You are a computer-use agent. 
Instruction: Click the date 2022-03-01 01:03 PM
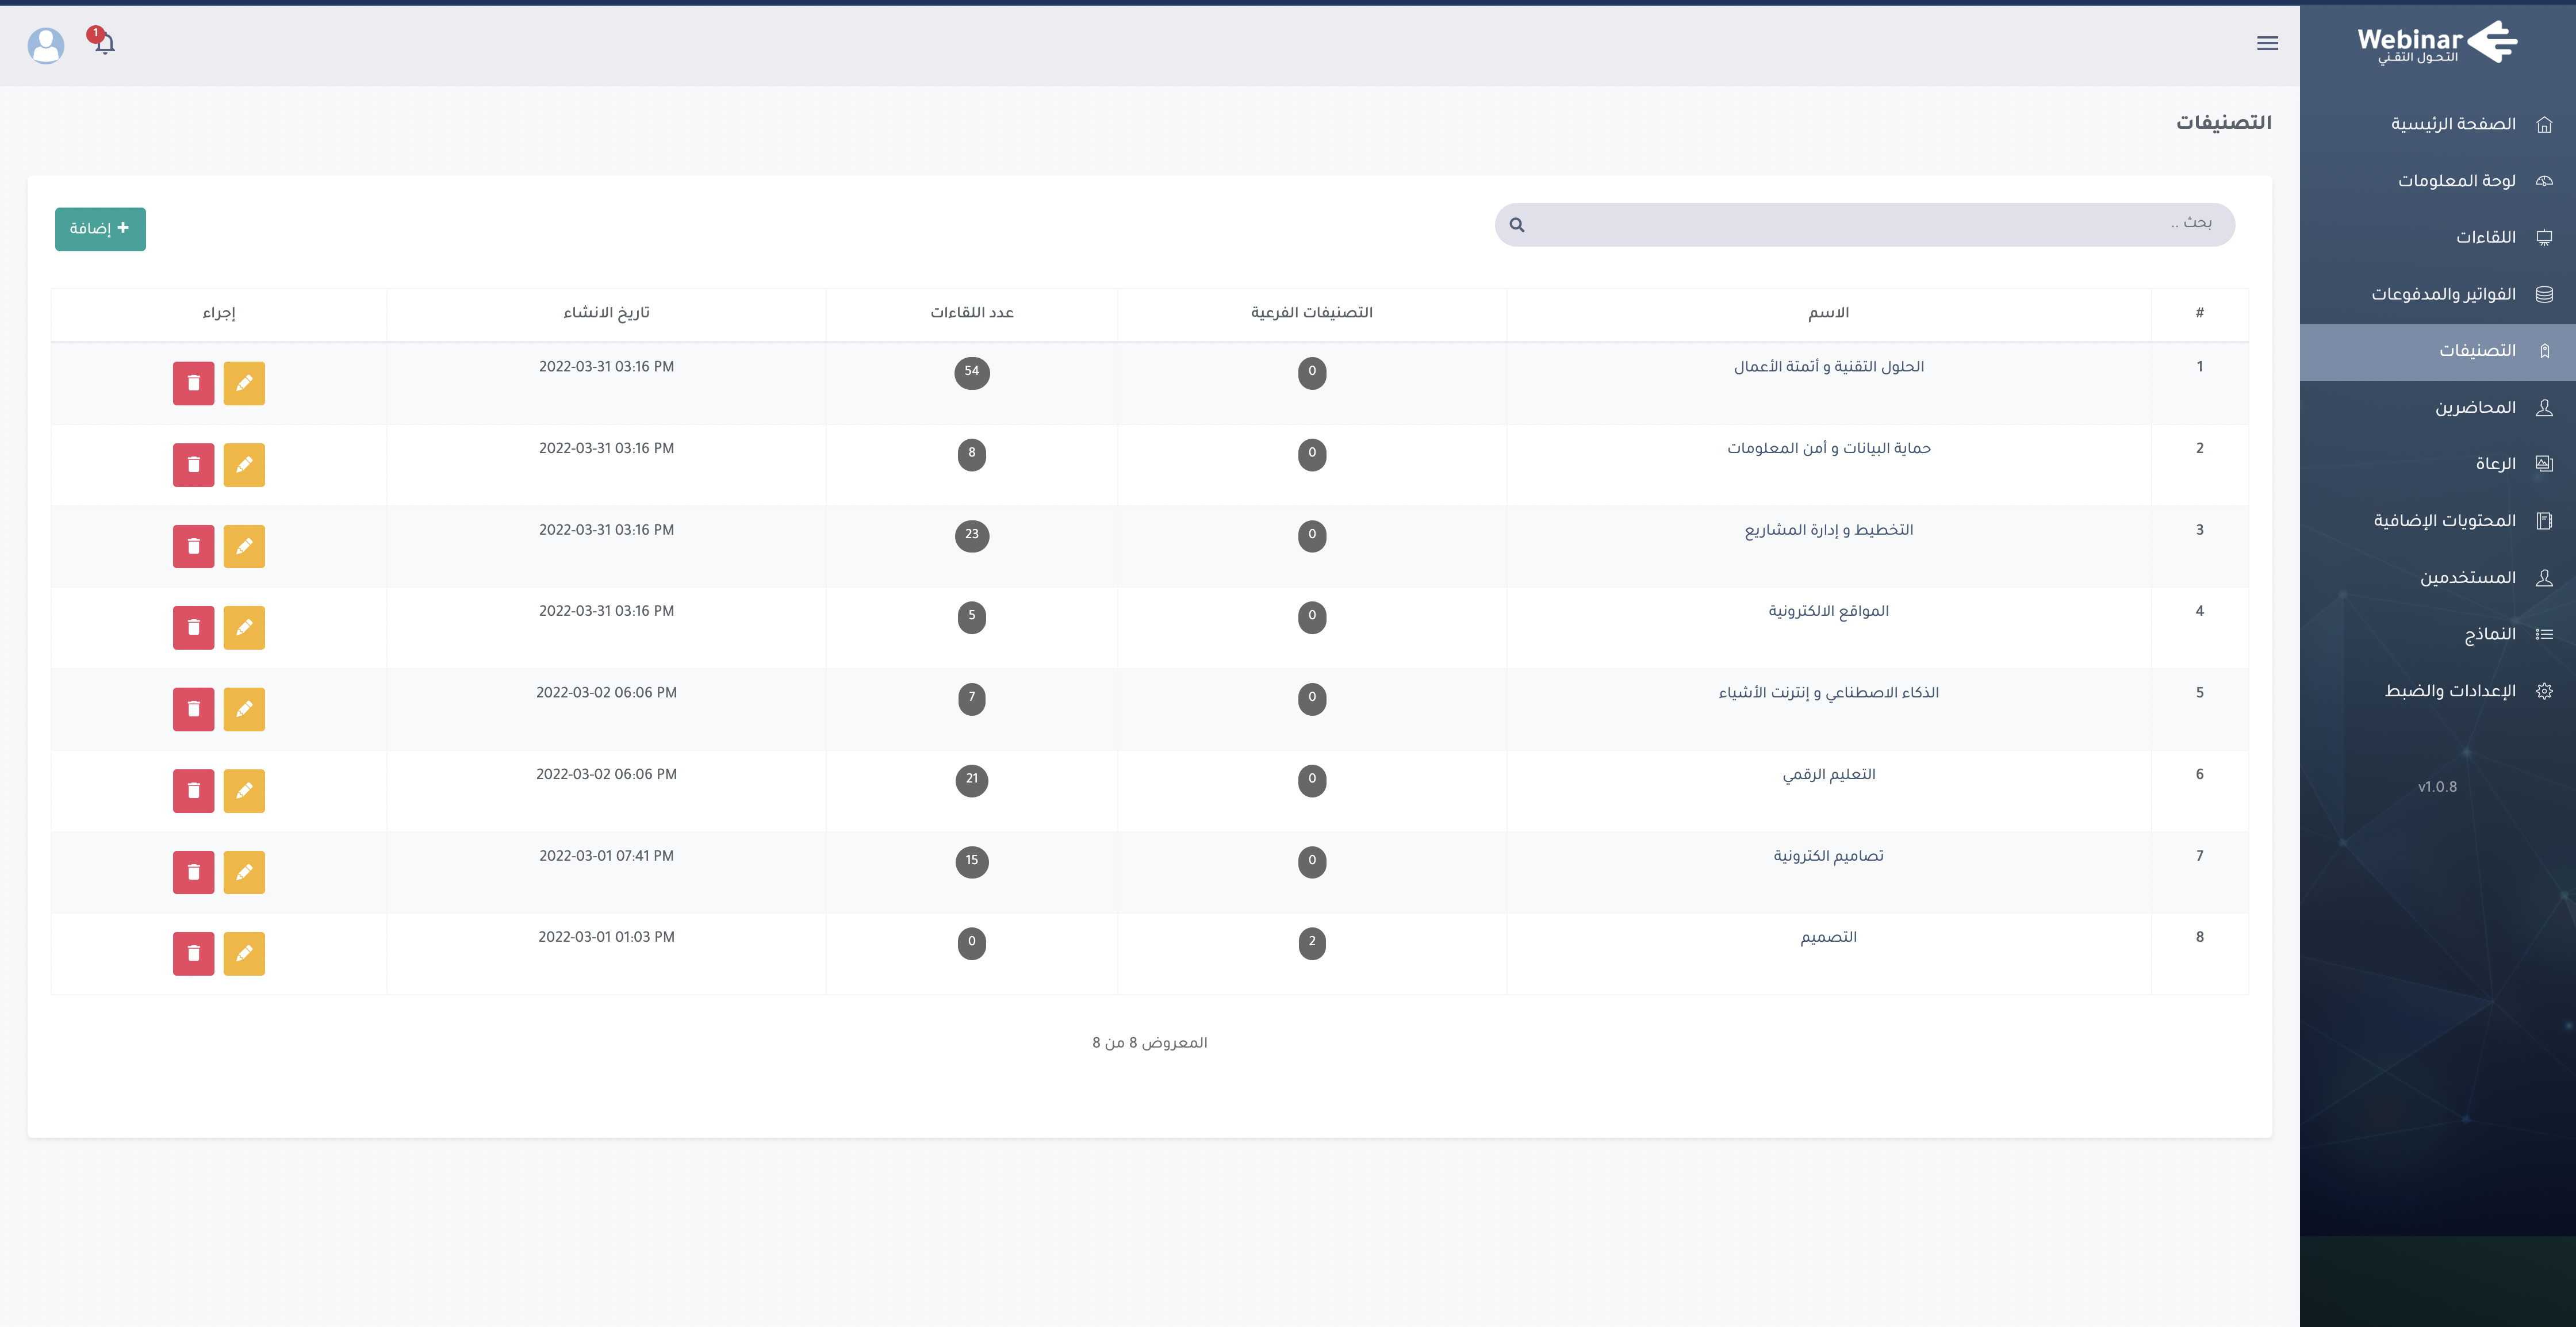click(x=606, y=937)
